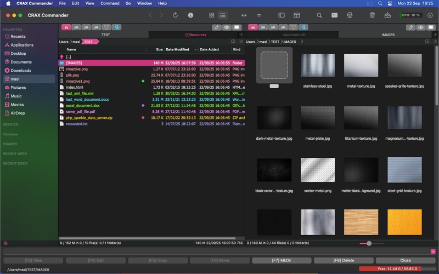Click the Refresh icon in the toolbar
439x274 pixels.
pyautogui.click(x=175, y=15)
